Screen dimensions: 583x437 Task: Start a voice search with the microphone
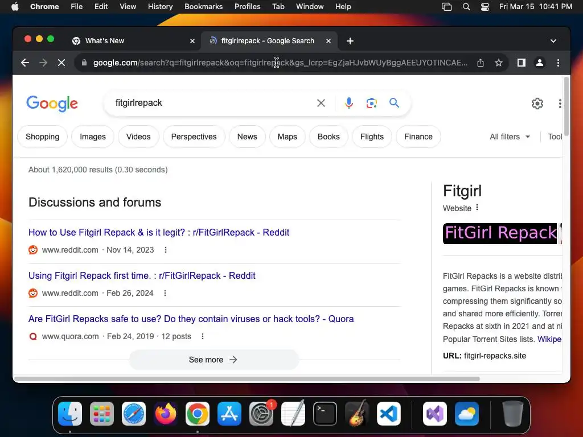[x=349, y=103]
